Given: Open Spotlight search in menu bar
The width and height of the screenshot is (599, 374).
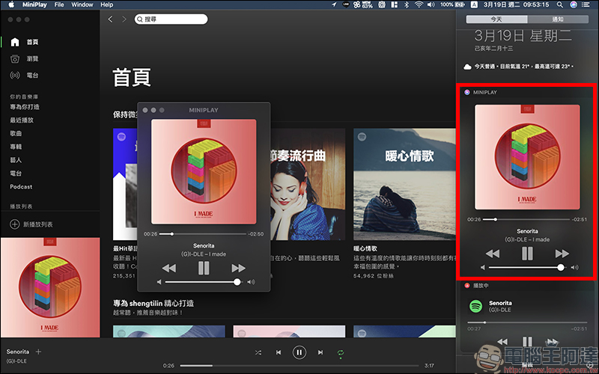Looking at the screenshot, I should coord(559,4).
